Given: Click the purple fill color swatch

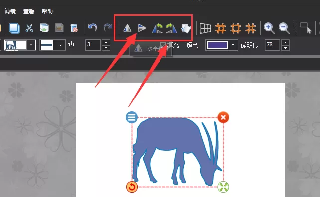Looking at the screenshot, I should [x=217, y=45].
